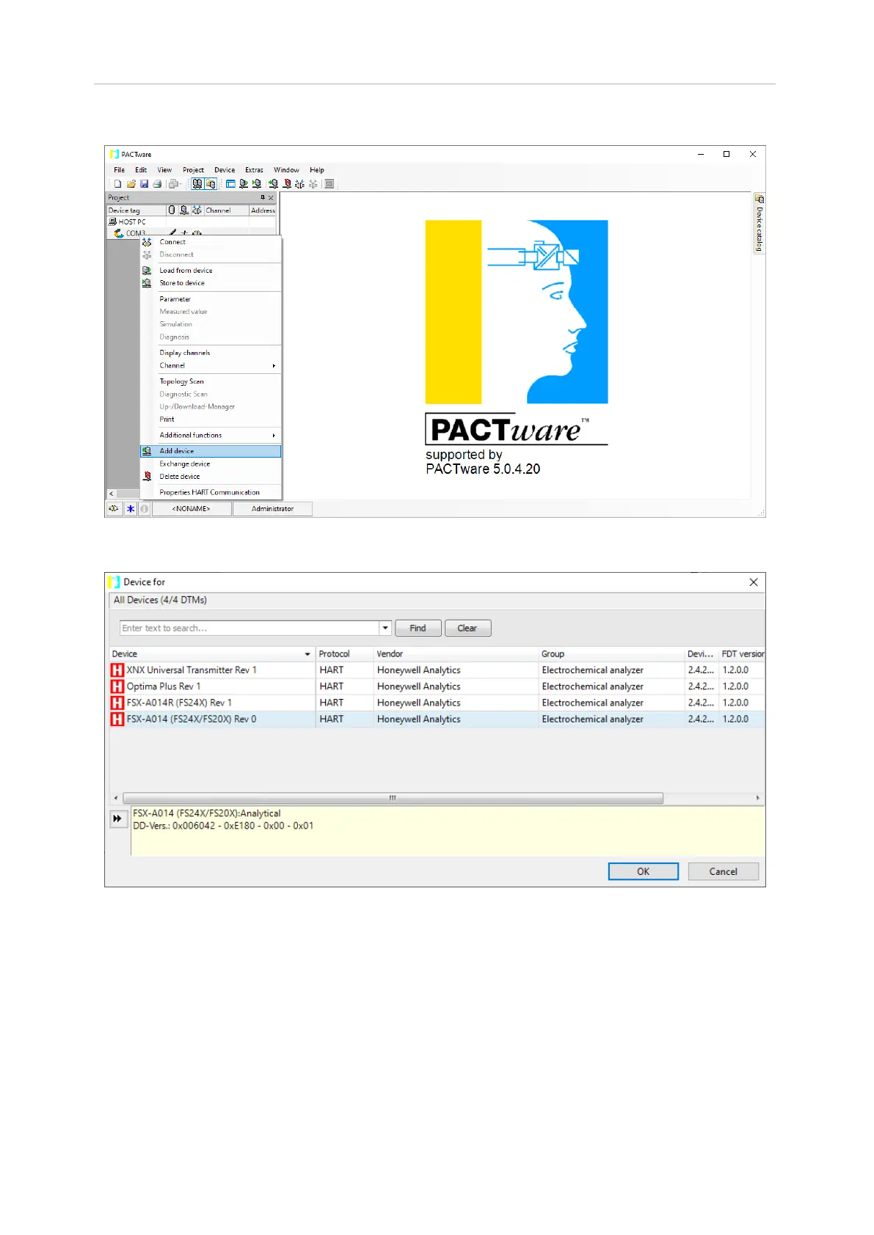This screenshot has height=1235, width=874.
Task: Open the Window menu
Action: [x=286, y=169]
